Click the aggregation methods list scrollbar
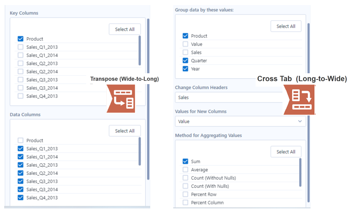 (300, 172)
